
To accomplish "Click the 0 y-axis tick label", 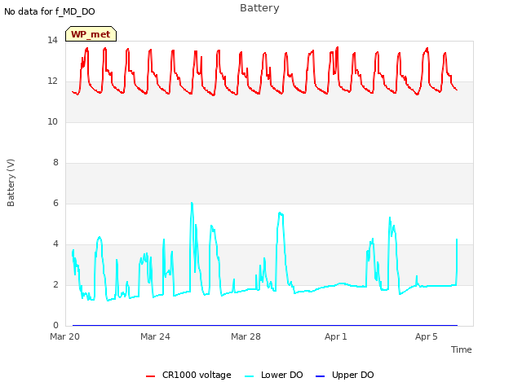I will (55, 326).
